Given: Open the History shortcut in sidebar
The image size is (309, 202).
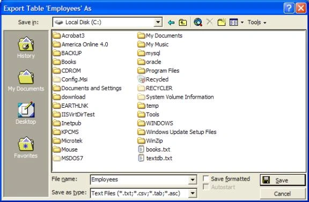Looking at the screenshot, I should click(26, 48).
